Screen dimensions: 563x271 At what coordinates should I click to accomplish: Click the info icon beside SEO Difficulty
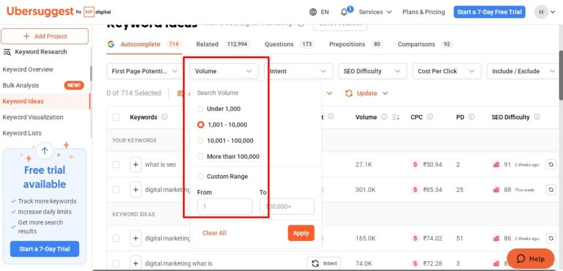pos(537,117)
